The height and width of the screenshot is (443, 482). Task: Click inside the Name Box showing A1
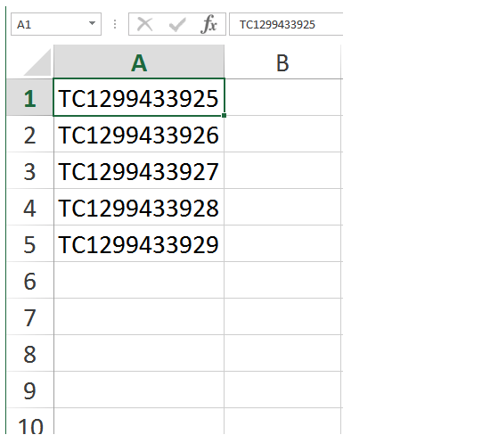tap(49, 24)
